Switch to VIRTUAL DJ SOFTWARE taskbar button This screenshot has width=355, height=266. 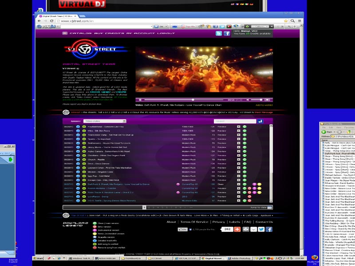pos(187,258)
